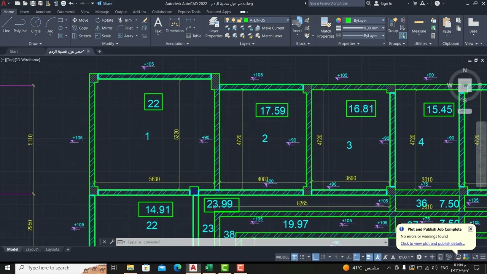The width and height of the screenshot is (487, 274).
Task: Switch to the Layout1 tab
Action: (x=32, y=249)
